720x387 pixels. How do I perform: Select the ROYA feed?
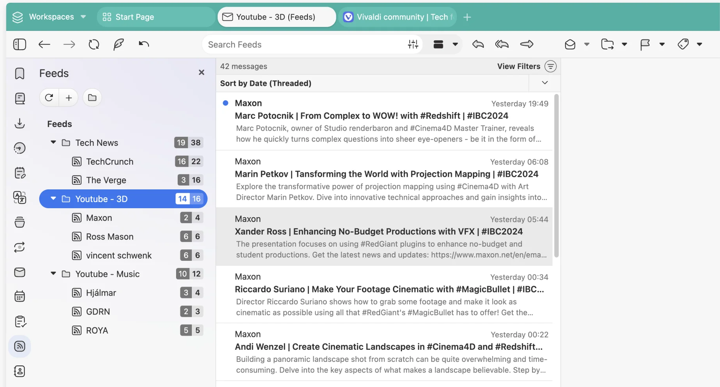(x=122, y=330)
